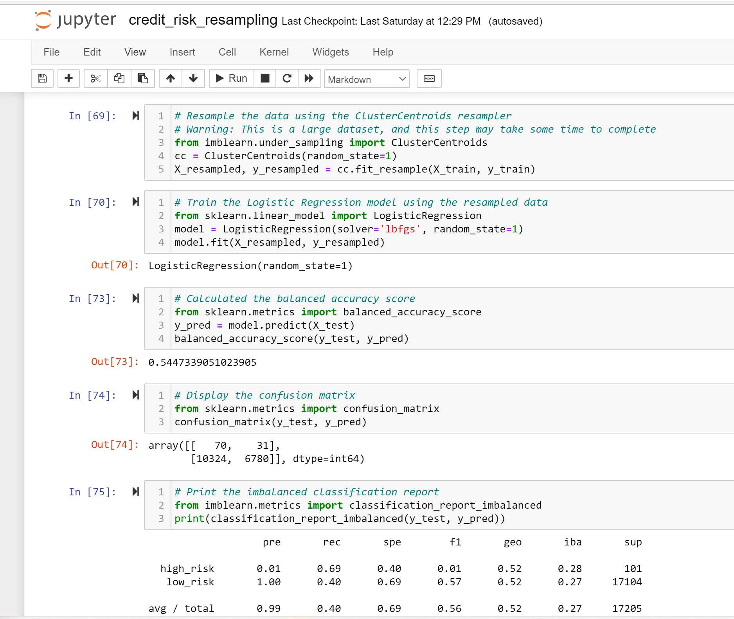Cut selected cells using the scissors icon
The height and width of the screenshot is (619, 734).
pos(95,78)
